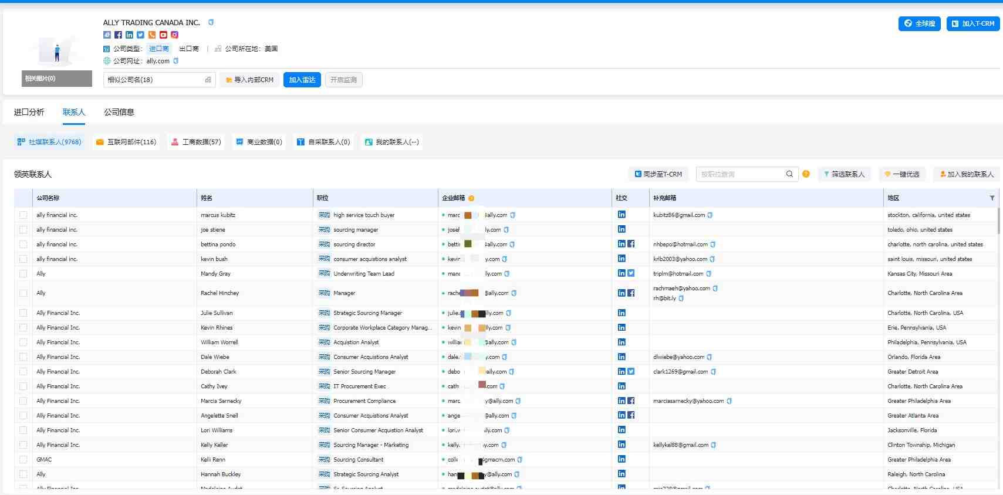Copy email marciasarnecky@yahoo.com
1003x495 pixels.
pyautogui.click(x=729, y=401)
